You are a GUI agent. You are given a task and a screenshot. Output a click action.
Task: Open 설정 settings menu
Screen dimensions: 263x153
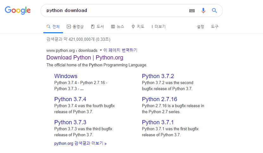(x=200, y=27)
